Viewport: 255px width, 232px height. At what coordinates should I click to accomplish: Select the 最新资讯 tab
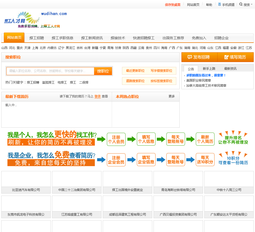230,69
